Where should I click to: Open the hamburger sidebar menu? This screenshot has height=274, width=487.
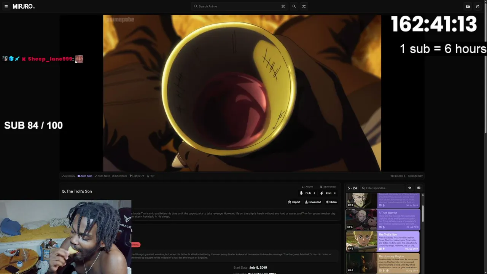click(6, 6)
